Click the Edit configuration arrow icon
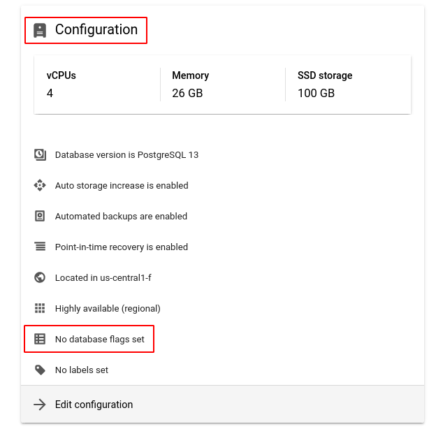 click(40, 405)
